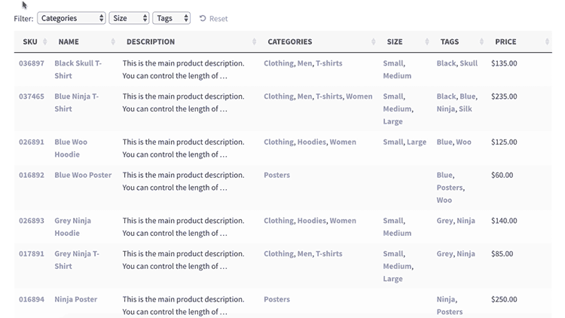This screenshot has height=318, width=565.
Task: Click the DESCRIPTION column header
Action: (151, 42)
